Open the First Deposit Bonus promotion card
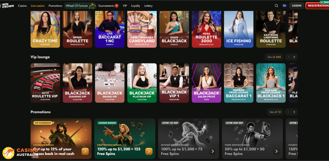Image resolution: width=329 pixels, height=161 pixels. (x=125, y=139)
